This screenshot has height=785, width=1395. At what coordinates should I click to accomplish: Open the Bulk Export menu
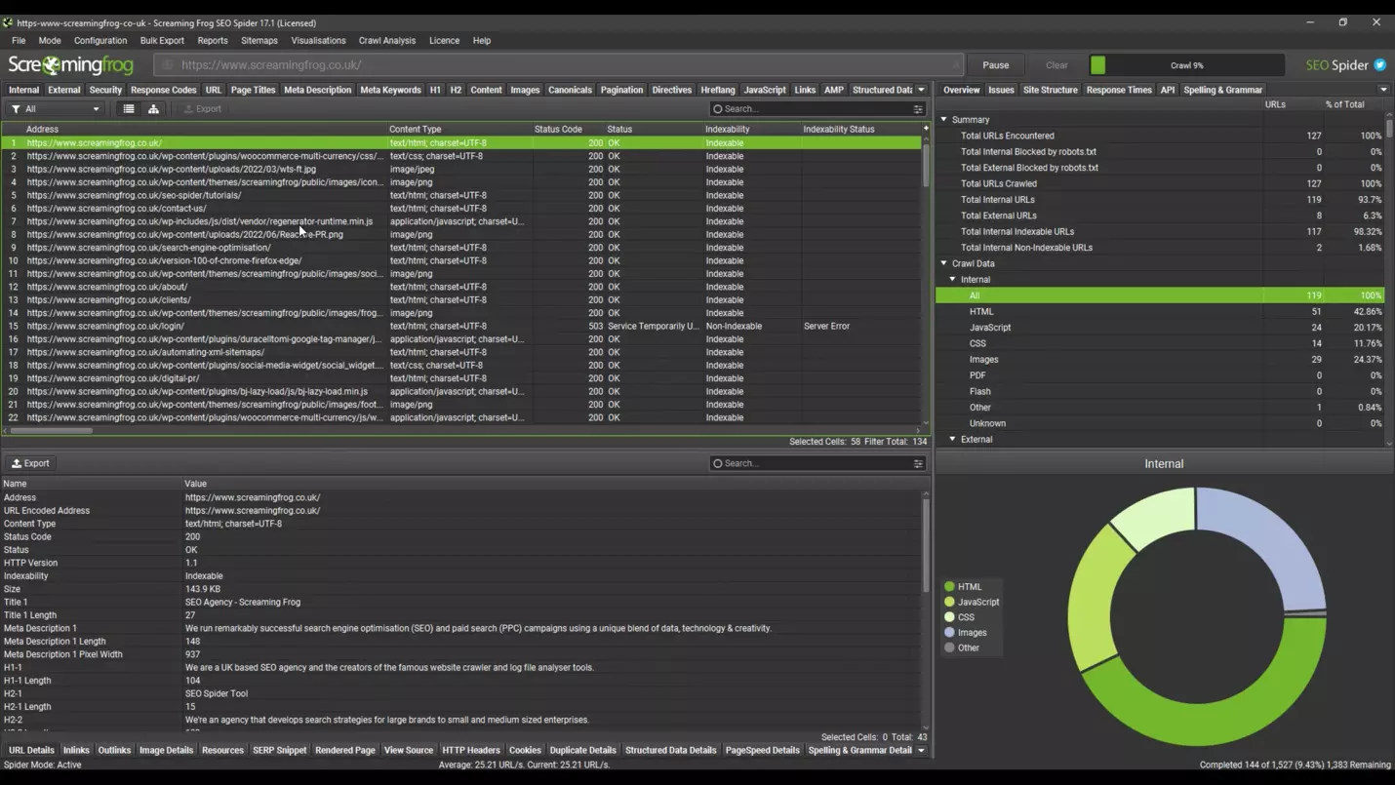click(161, 41)
